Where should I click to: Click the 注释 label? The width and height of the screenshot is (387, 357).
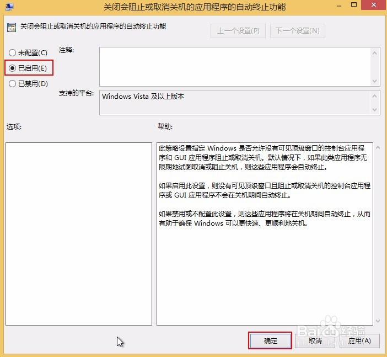[x=66, y=50]
